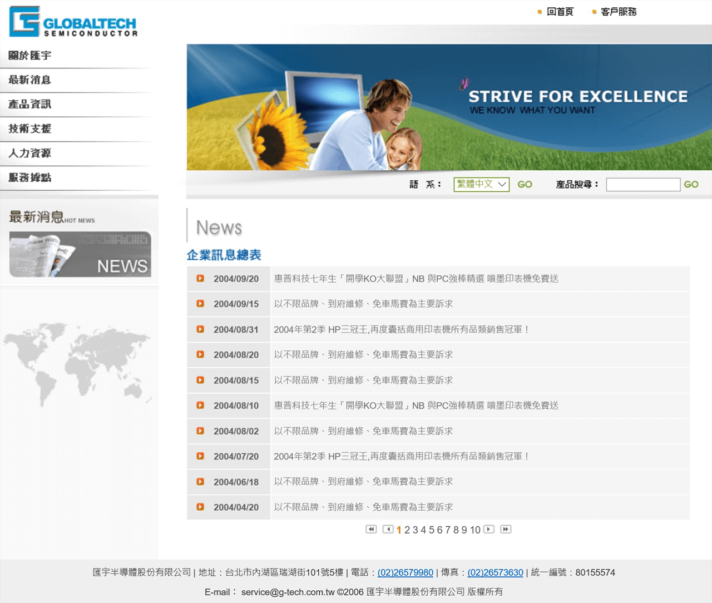712x603 pixels.
Task: Open the 繁體中文 language dropdown
Action: pyautogui.click(x=482, y=184)
